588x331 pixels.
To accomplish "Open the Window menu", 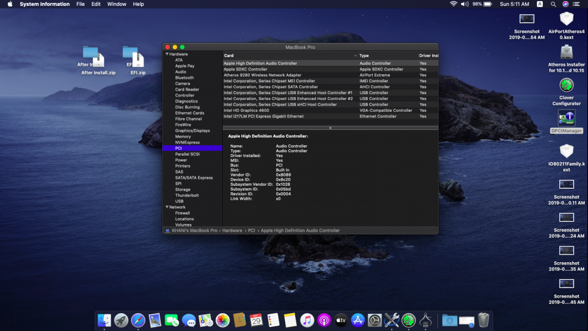I will coord(116,4).
